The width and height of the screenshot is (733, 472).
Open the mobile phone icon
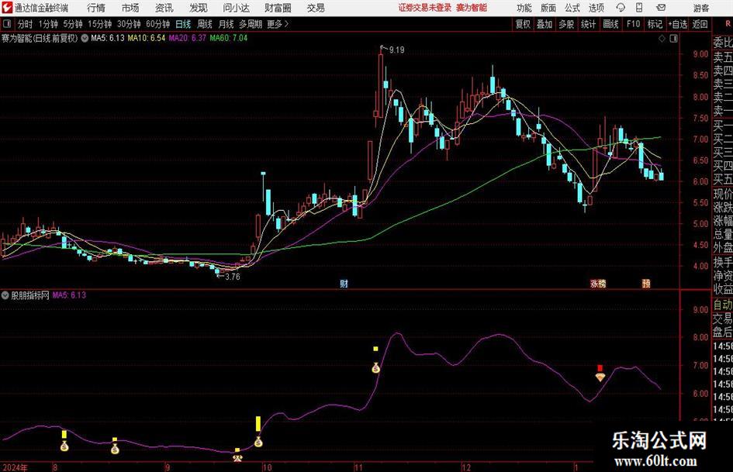pyautogui.click(x=639, y=8)
